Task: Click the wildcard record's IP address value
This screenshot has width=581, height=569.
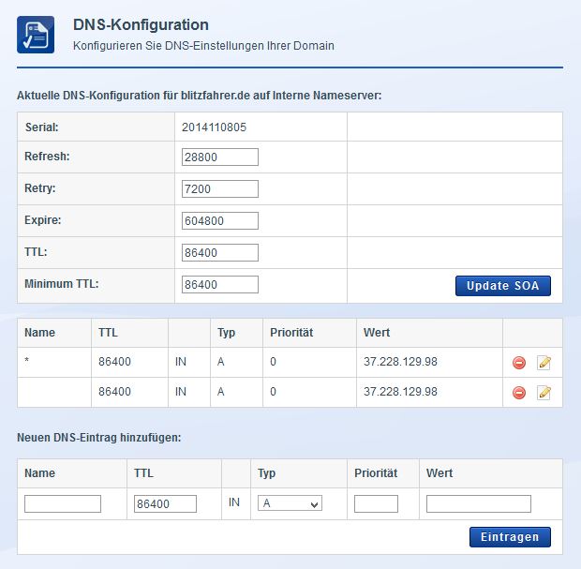Action: tap(400, 363)
